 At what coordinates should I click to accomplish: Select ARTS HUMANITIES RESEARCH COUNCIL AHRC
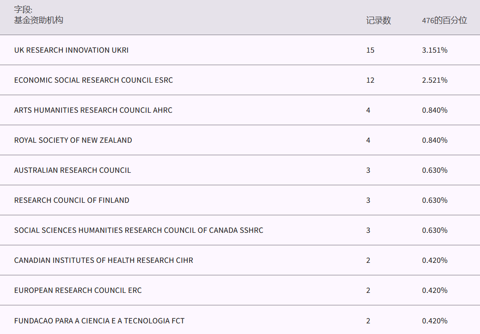93,110
